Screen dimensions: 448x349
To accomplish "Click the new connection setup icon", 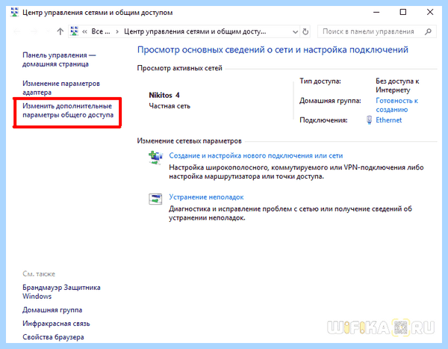I will (155, 158).
